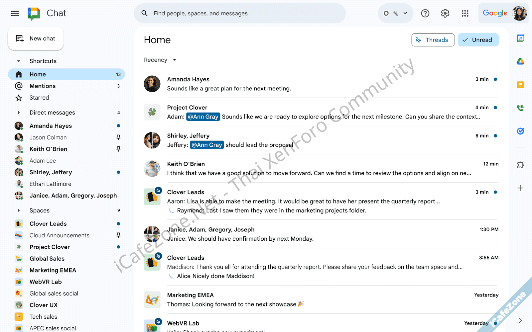
Task: Collapse the Shortcuts section
Action: tap(19, 61)
